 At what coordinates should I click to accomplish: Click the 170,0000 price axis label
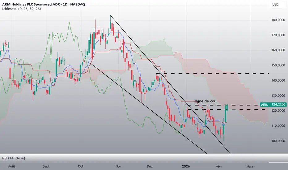coord(278,35)
